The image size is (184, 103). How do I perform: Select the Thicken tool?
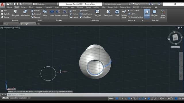click(x=74, y=14)
